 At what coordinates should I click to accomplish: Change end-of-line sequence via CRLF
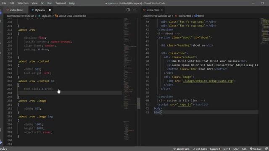tap(236, 149)
